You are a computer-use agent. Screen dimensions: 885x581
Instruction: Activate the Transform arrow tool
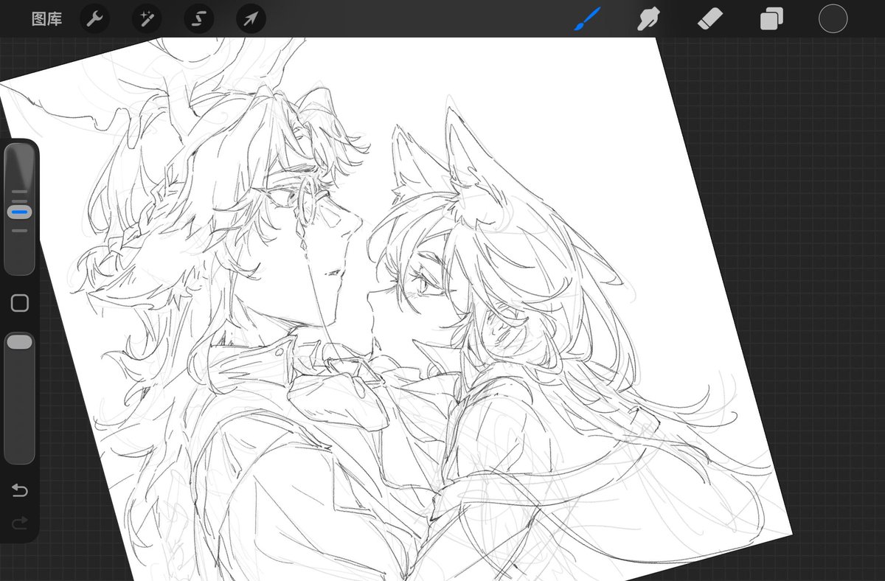pyautogui.click(x=251, y=19)
